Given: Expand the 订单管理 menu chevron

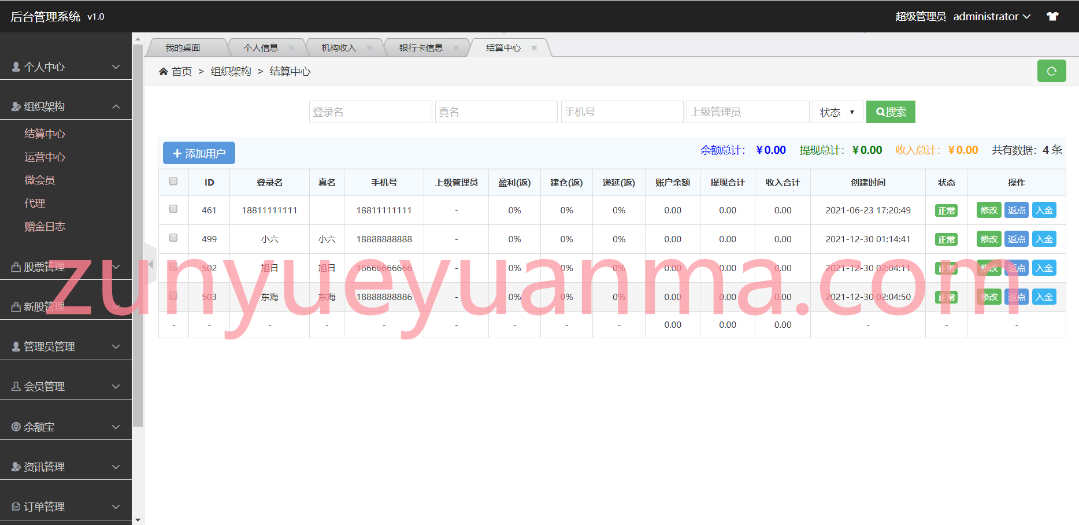Looking at the screenshot, I should pos(116,506).
